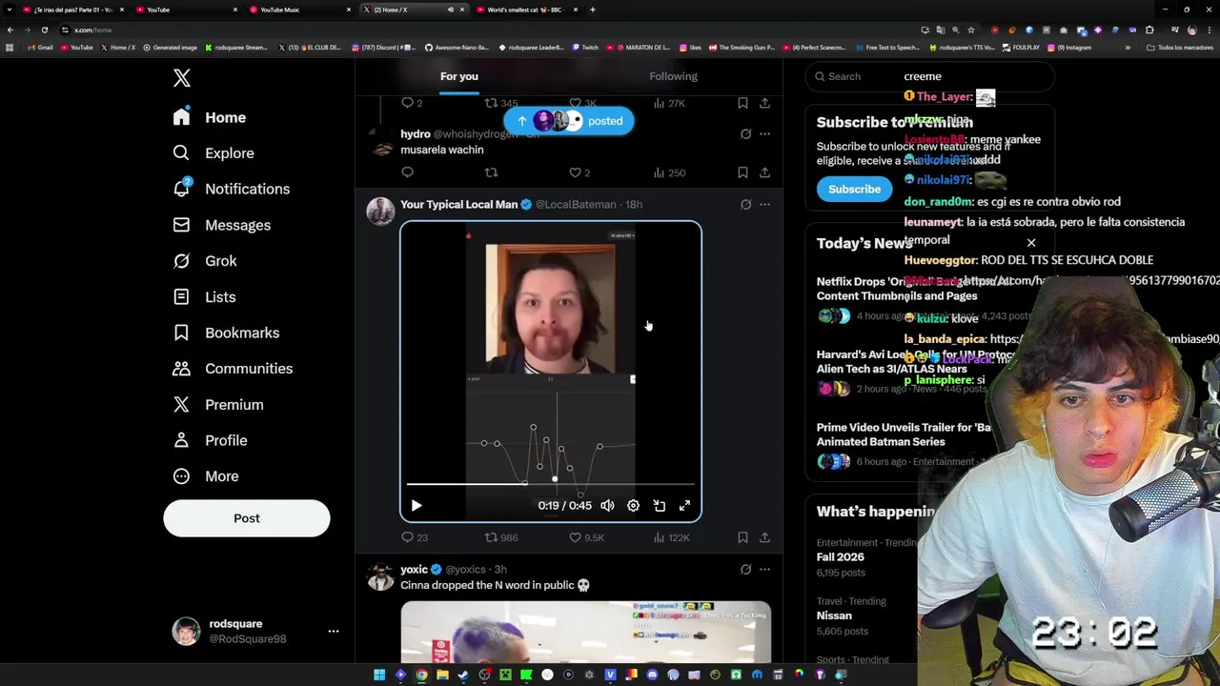Close the Today's News panel

tap(1031, 243)
